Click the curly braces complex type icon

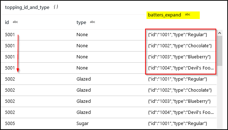pos(56,7)
